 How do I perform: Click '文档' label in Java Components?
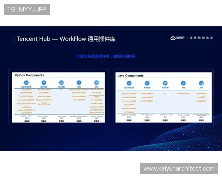coord(183,88)
